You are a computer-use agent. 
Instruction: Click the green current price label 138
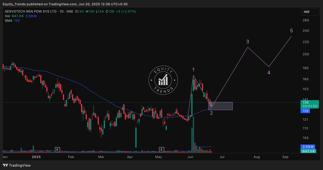point(305,102)
